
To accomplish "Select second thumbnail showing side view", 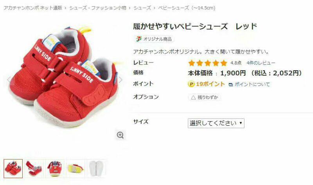I will coord(34,169).
